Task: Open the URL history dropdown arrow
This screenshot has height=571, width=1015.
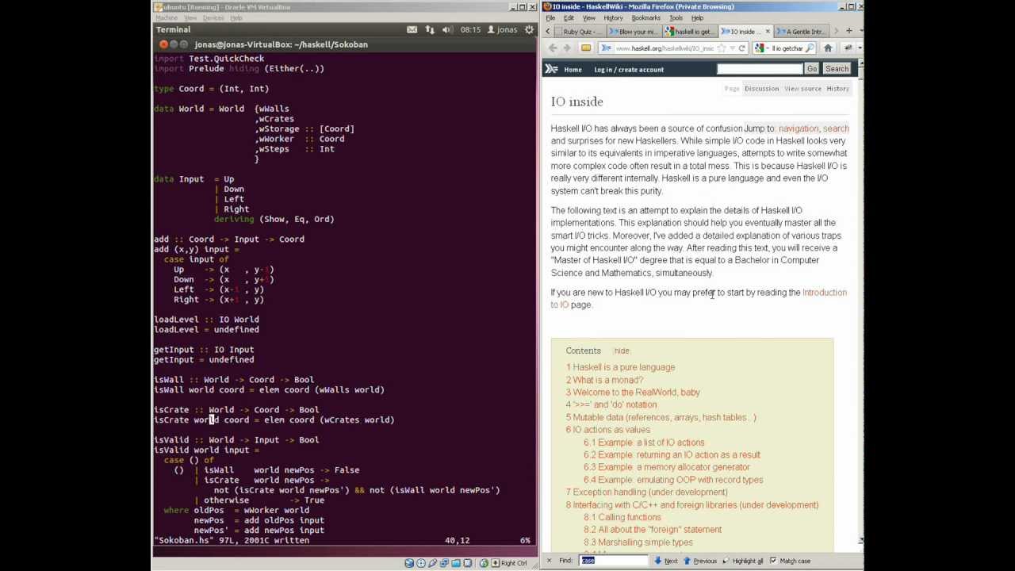Action: pos(732,48)
